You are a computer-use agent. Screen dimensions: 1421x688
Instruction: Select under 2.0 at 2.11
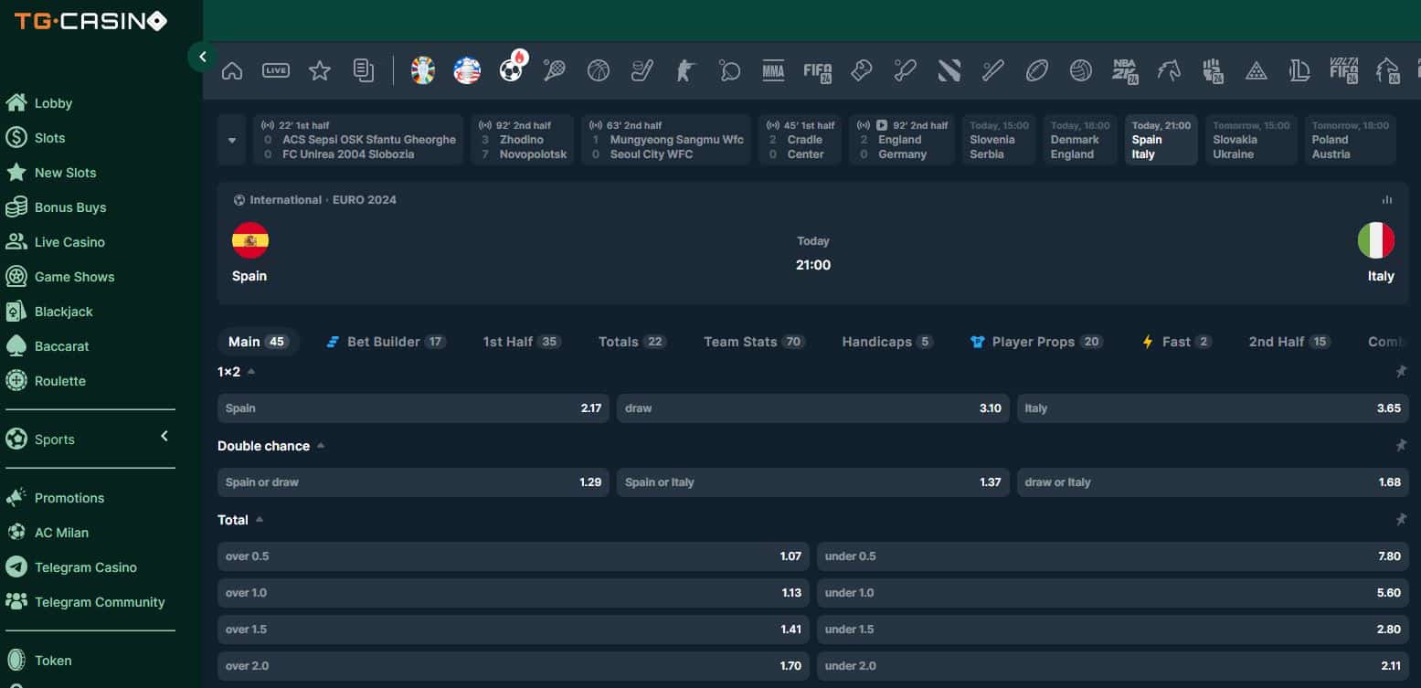tap(1113, 666)
